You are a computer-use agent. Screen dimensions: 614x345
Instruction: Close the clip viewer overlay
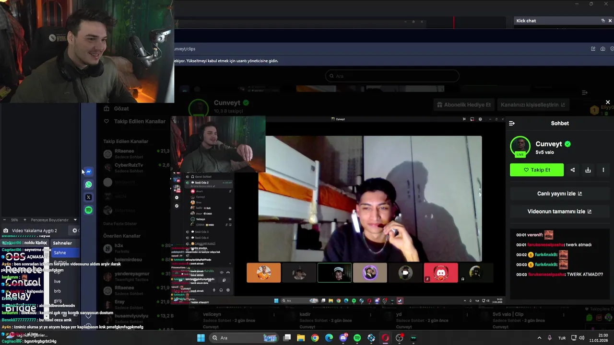click(608, 102)
